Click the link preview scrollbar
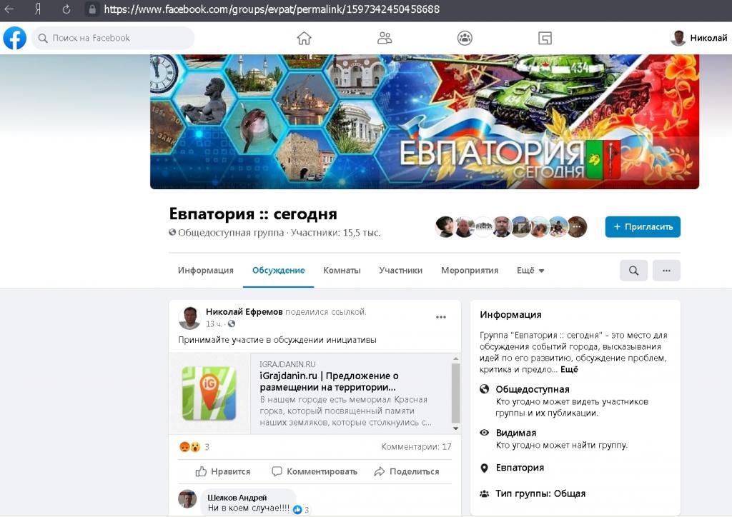The height and width of the screenshot is (517, 732). click(455, 393)
